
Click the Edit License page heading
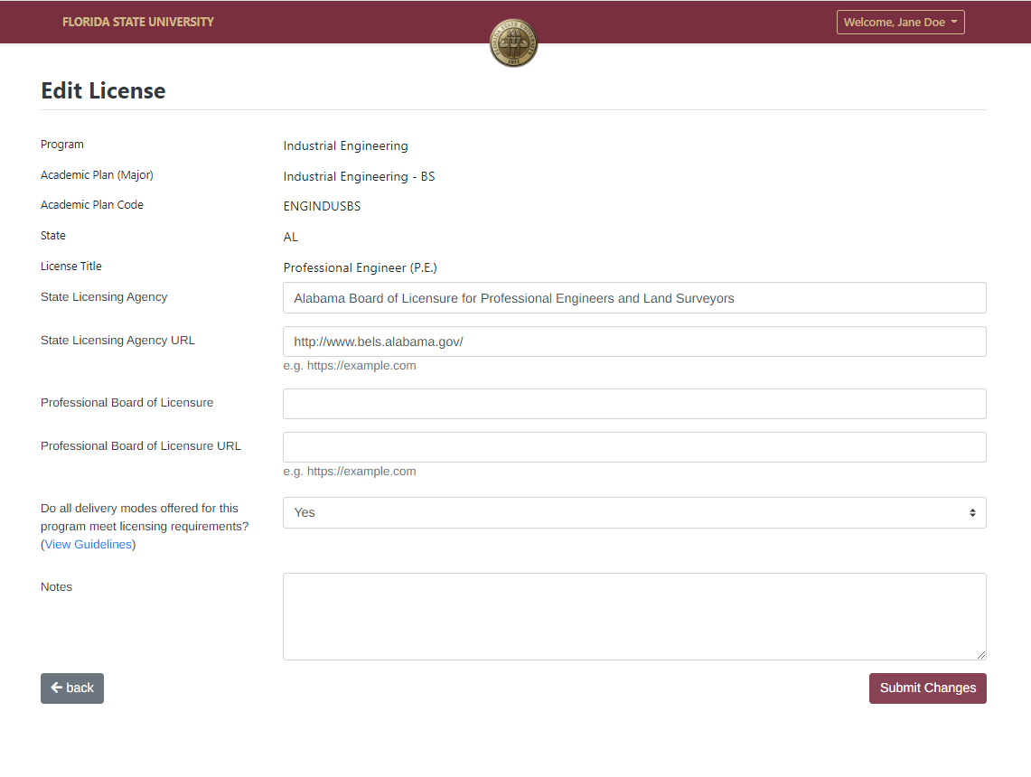pyautogui.click(x=102, y=90)
